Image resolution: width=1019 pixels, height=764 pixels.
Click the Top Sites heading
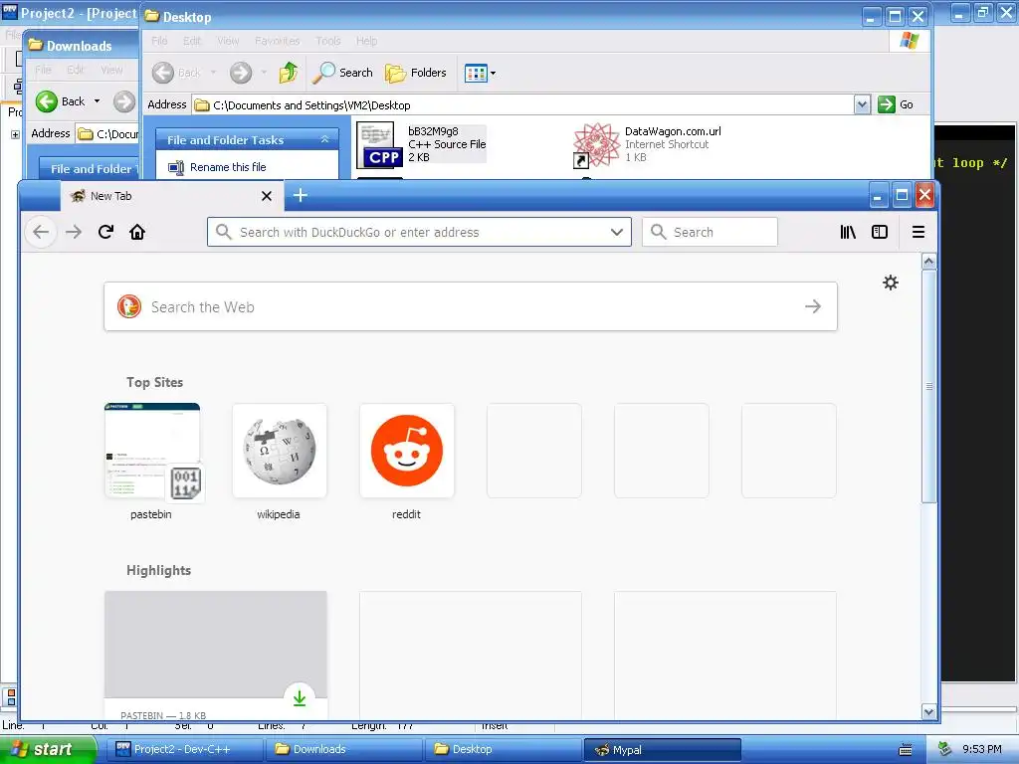pos(154,382)
